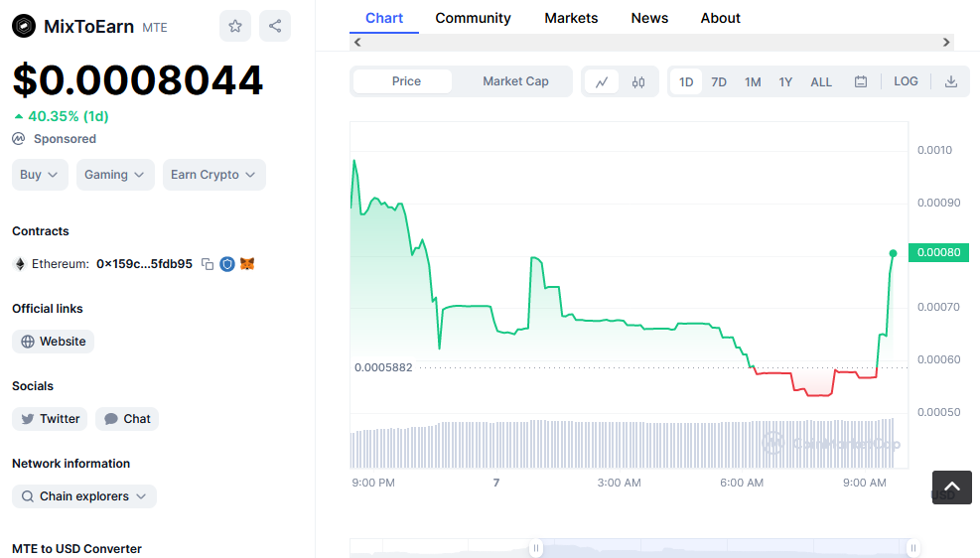
Task: Select the 1Y time range
Action: tap(785, 81)
